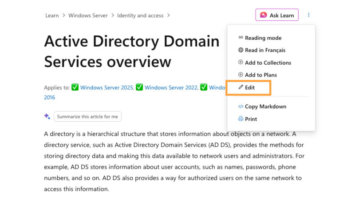The height and width of the screenshot is (197, 355).
Task: Open the Ask Learn button
Action: (277, 15)
